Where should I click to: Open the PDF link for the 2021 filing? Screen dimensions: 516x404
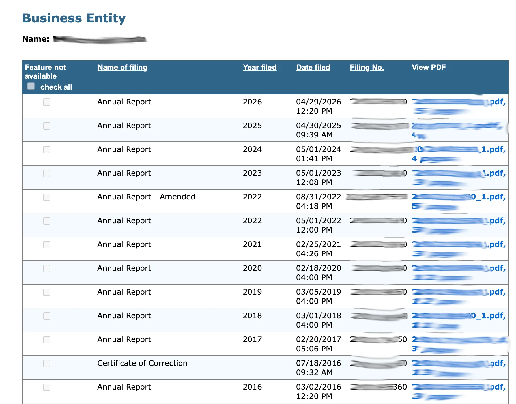click(459, 249)
